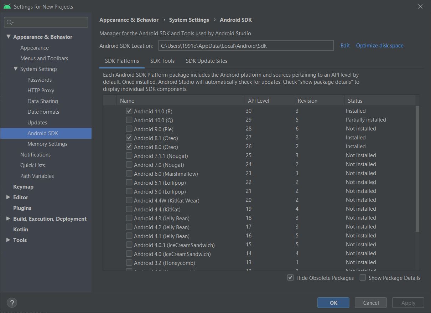Select Android 5.0 (Lollipop) row name

(160, 191)
